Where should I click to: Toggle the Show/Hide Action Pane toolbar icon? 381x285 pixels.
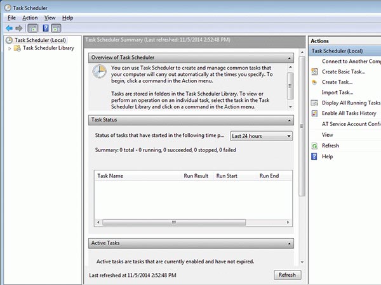coord(56,28)
